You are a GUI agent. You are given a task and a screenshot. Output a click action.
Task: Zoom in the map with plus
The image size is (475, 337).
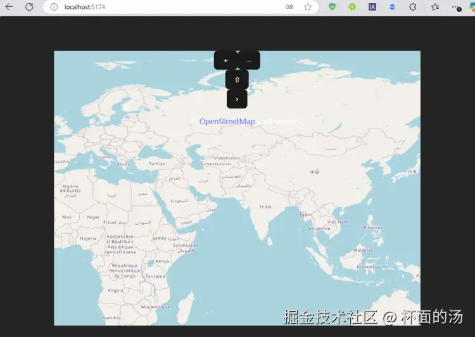coord(225,61)
